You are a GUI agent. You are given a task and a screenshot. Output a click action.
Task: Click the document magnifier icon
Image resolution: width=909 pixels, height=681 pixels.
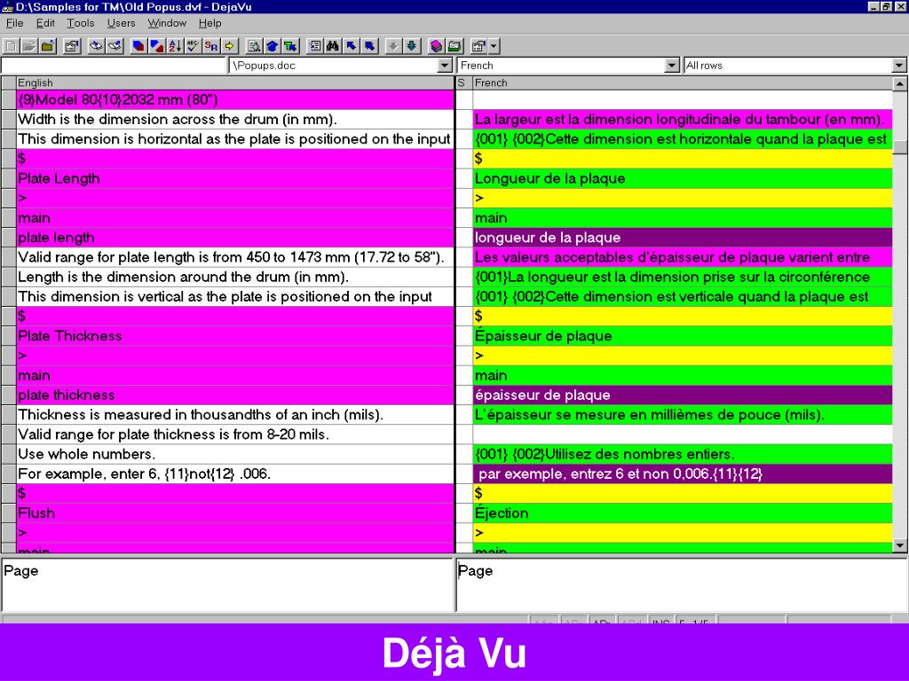click(254, 46)
